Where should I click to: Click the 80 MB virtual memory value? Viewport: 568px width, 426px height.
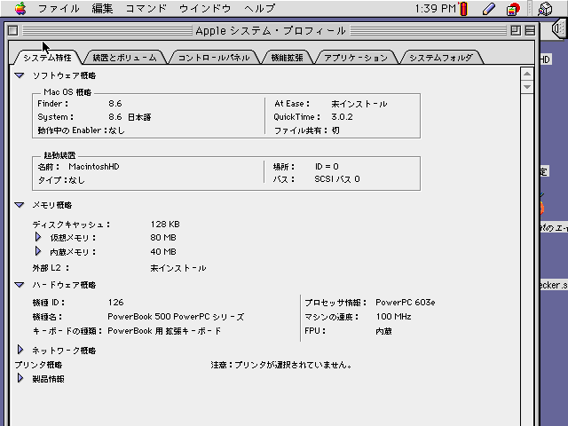tap(163, 238)
